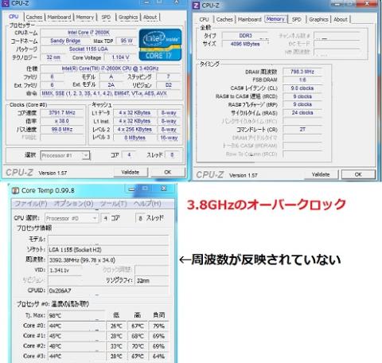The width and height of the screenshot is (382, 363).
Task: Open the オプション(O) menu in Core Temp
Action: (74, 204)
